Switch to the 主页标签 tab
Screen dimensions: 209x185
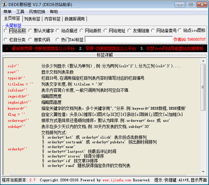coord(12,18)
